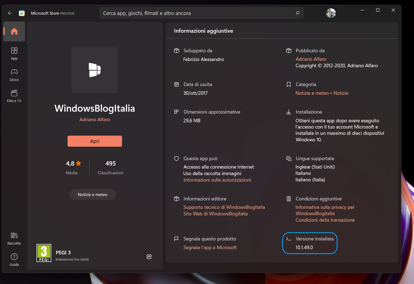Click the PEGI 3 rating badge
The width and height of the screenshot is (414, 284).
pos(44,253)
